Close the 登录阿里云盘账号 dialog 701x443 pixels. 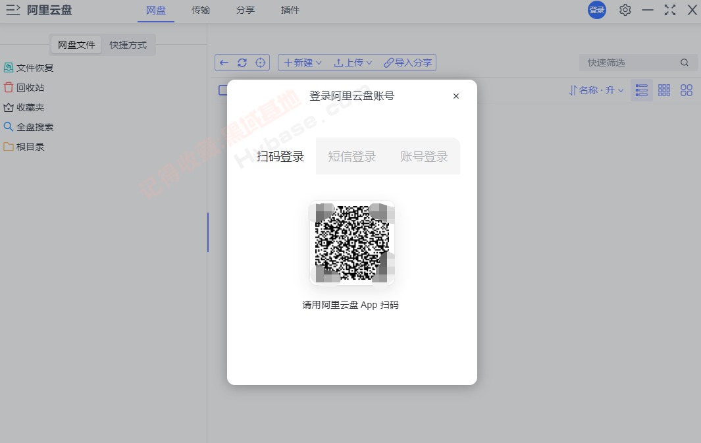click(456, 96)
